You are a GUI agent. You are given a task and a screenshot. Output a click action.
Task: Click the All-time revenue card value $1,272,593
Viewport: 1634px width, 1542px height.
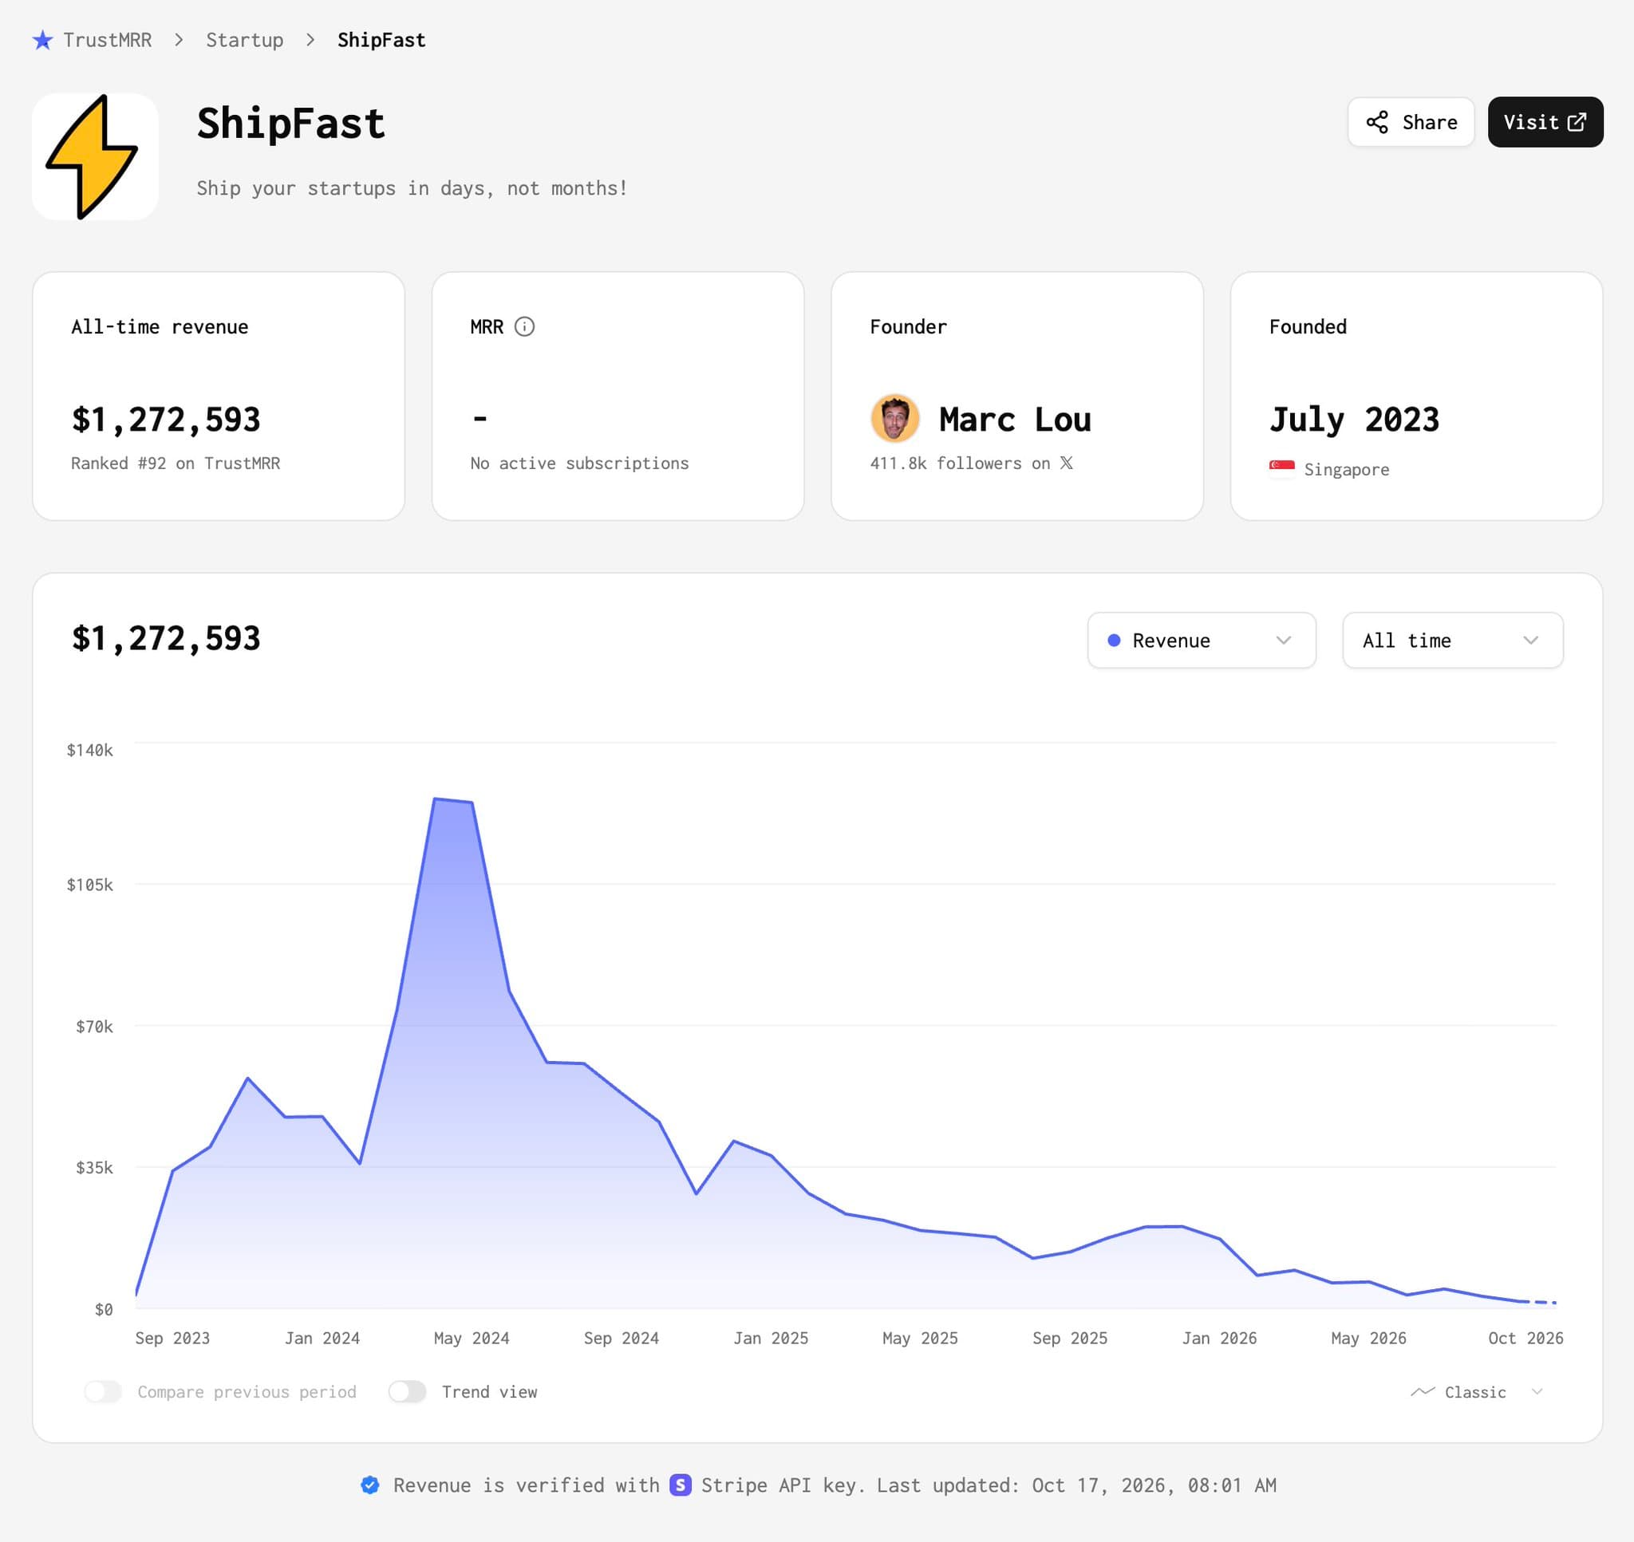click(x=165, y=419)
